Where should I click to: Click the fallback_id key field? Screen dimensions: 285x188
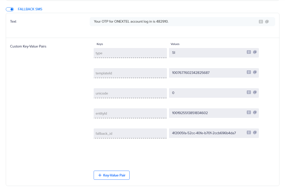pyautogui.click(x=130, y=133)
